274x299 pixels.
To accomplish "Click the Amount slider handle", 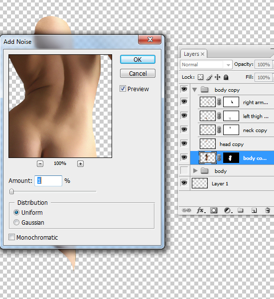I will tap(11, 191).
